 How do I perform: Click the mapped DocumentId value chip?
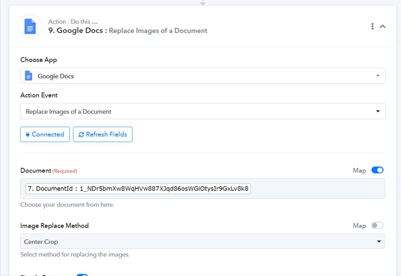point(138,189)
